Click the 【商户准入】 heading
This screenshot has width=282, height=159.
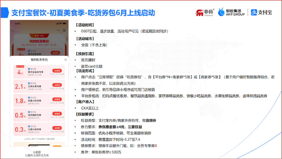85,102
